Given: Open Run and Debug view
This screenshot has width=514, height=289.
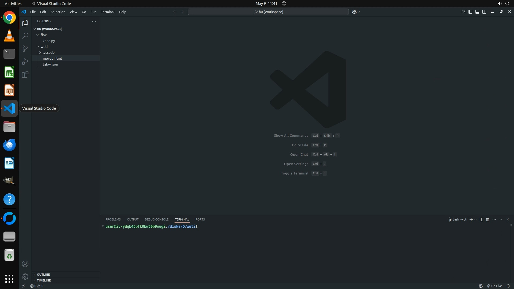Looking at the screenshot, I should [25, 62].
